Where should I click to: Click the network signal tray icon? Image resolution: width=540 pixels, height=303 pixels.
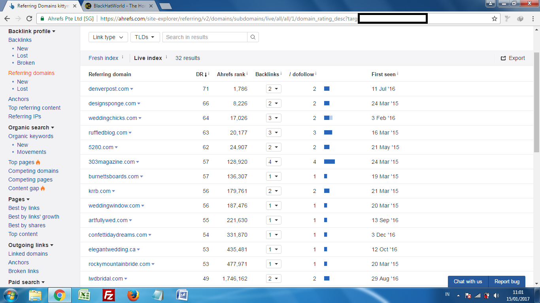tap(478, 295)
